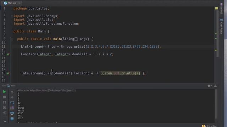Screen dimensions: 227x127
Task: Rerun Main with the green play icon
Action: (4, 92)
